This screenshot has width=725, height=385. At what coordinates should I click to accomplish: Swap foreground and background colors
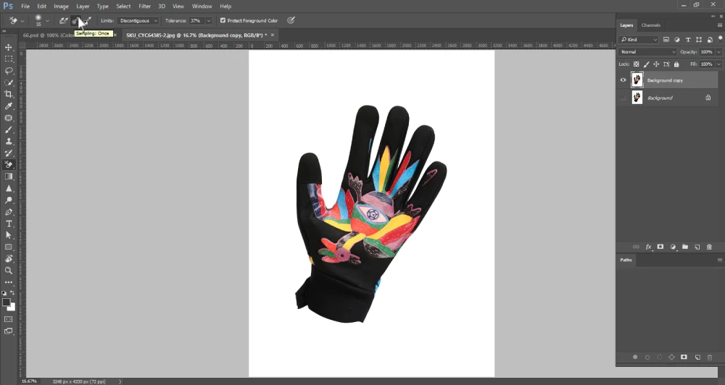12,292
